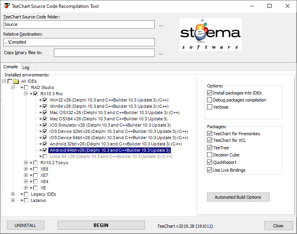Uncheck Android 64bit v26 checkbox
Viewport: 297px width, 234px height.
click(x=45, y=150)
